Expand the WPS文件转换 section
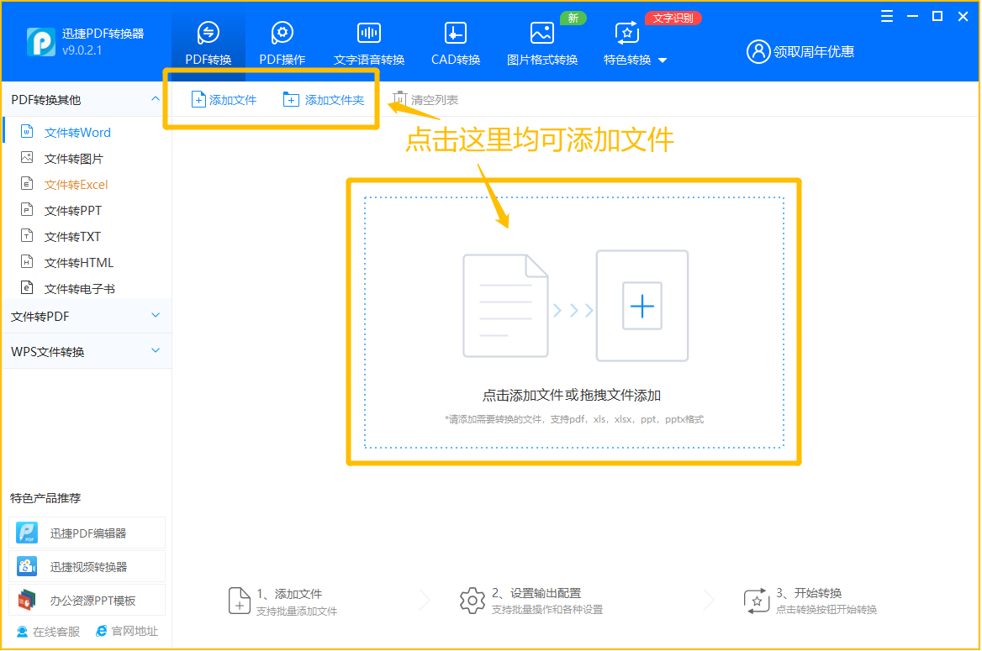This screenshot has width=982, height=651. [x=87, y=351]
